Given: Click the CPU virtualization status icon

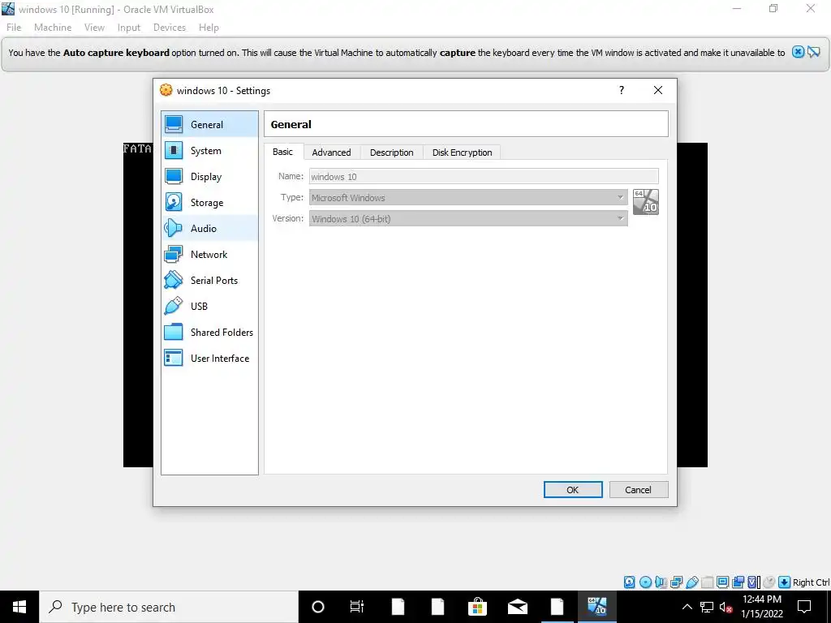Looking at the screenshot, I should 754,582.
